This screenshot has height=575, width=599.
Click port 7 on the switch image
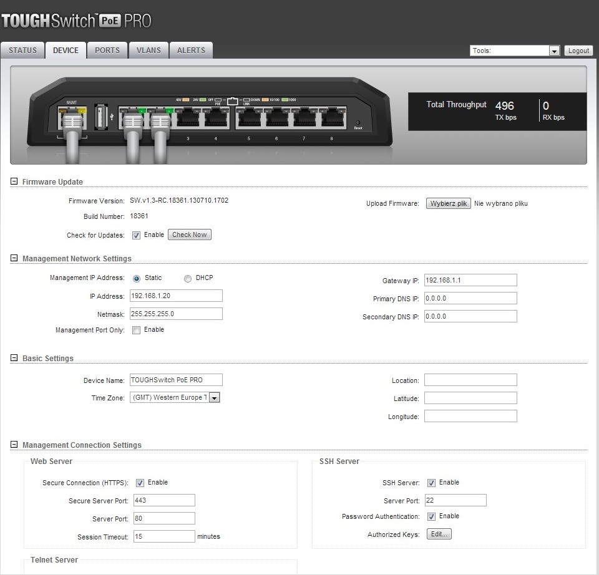pyautogui.click(x=304, y=118)
